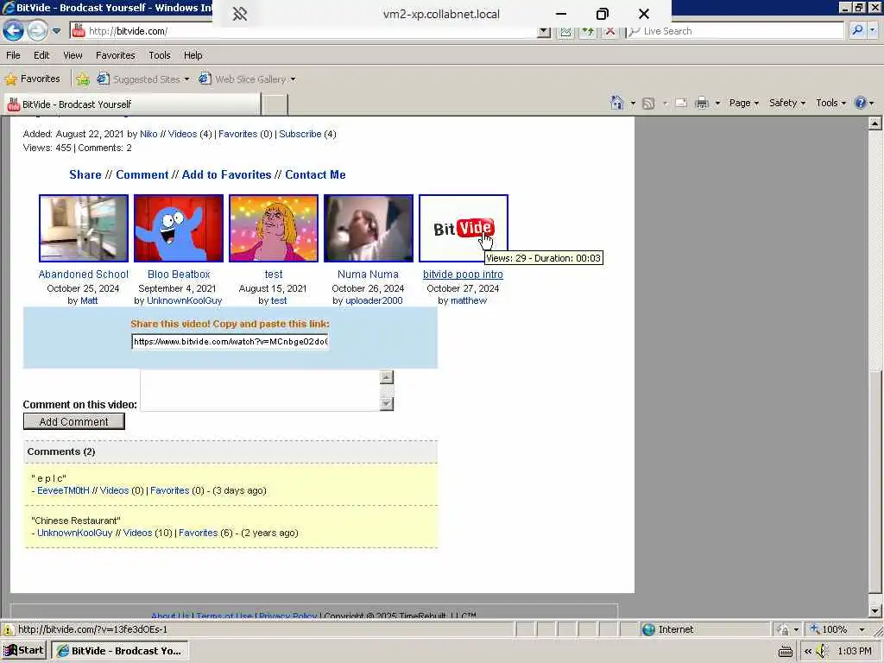Click the red Stop loading icon
884x663 pixels.
coord(609,32)
